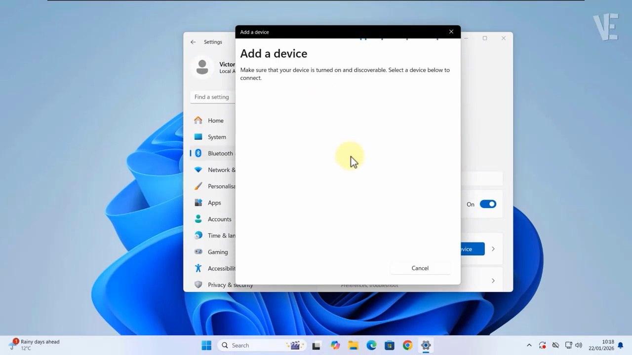Close the Add a device dialog
The width and height of the screenshot is (632, 355).
[451, 32]
